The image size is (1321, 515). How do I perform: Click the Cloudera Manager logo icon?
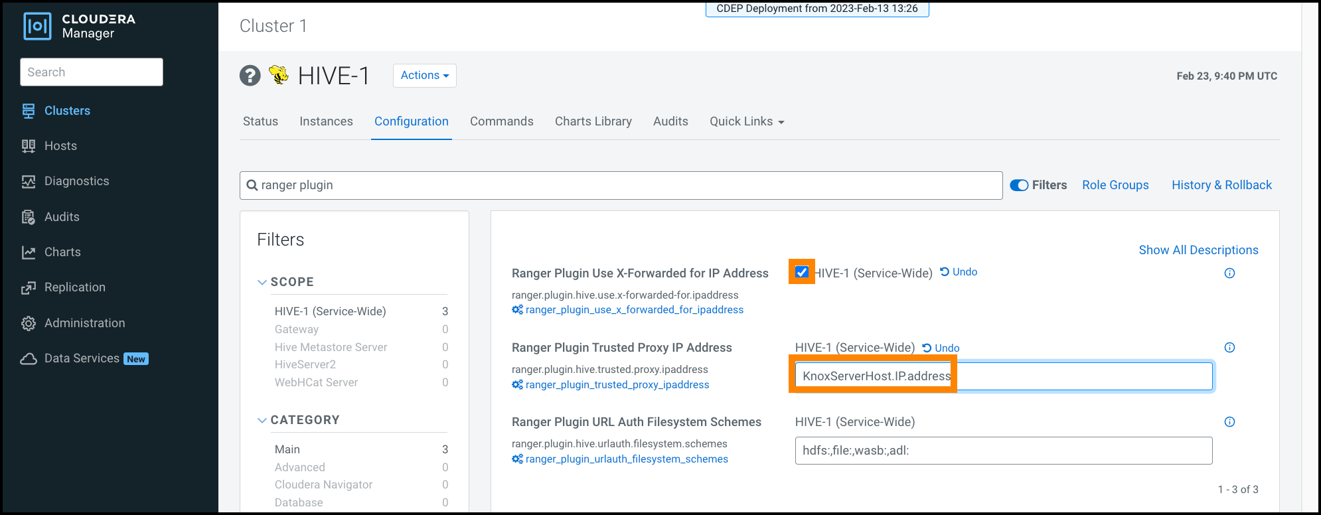pyautogui.click(x=37, y=27)
